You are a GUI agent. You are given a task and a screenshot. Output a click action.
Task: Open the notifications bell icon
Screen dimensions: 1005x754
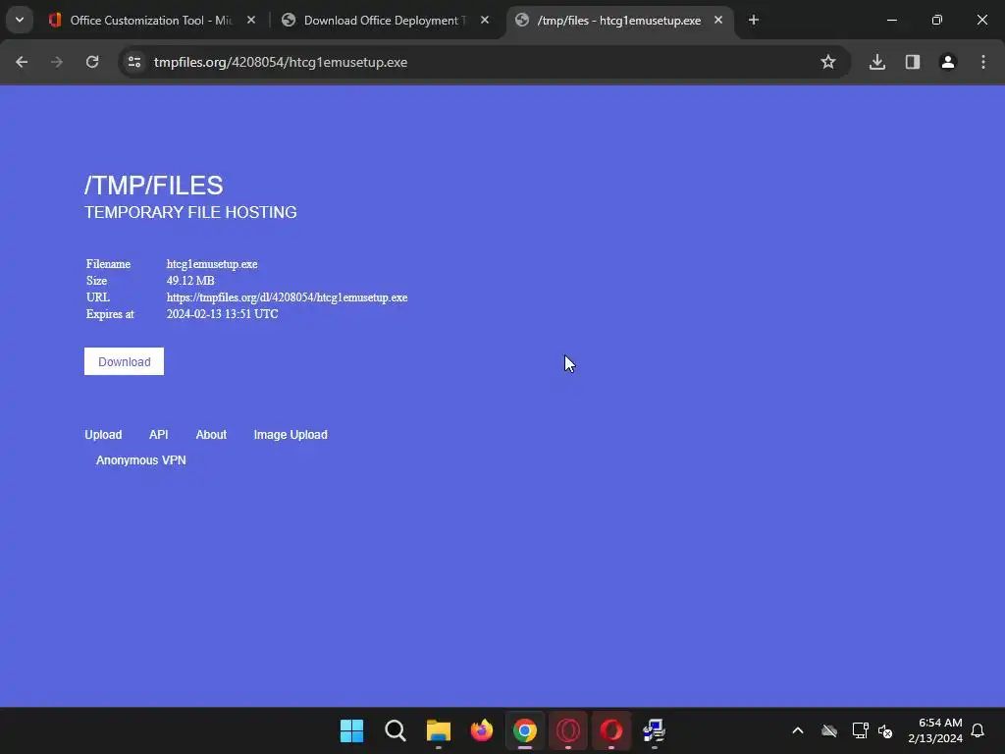coord(979,730)
